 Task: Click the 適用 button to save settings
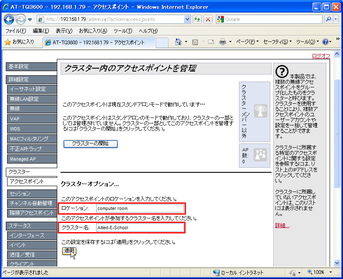pyautogui.click(x=69, y=251)
